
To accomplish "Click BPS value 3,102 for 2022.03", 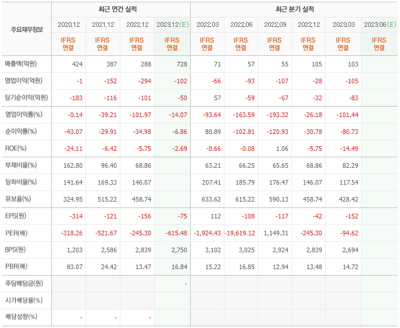I will pyautogui.click(x=213, y=250).
